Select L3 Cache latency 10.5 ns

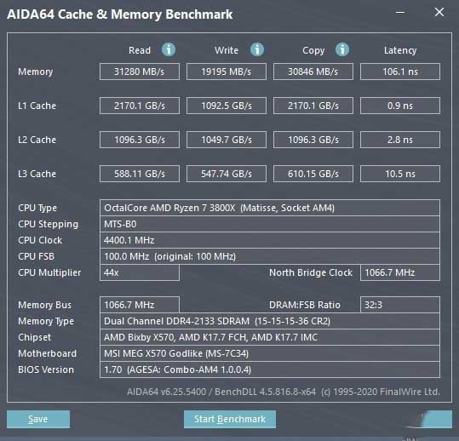coord(400,174)
